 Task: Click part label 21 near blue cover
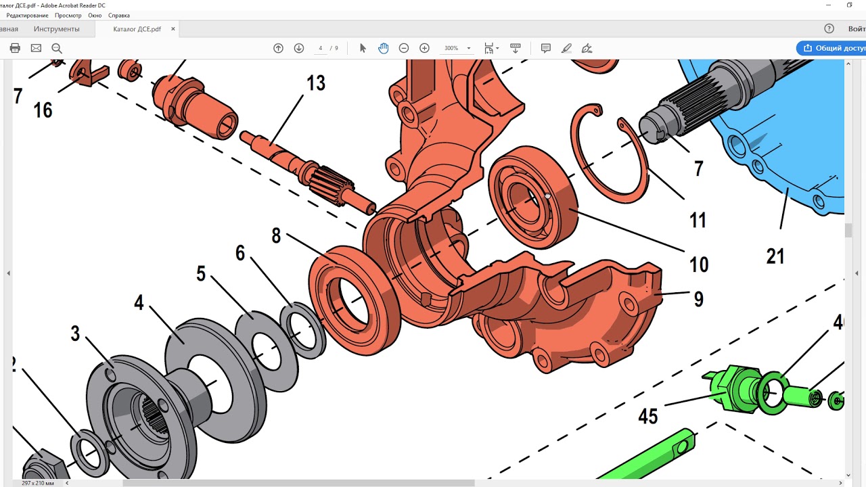(775, 256)
